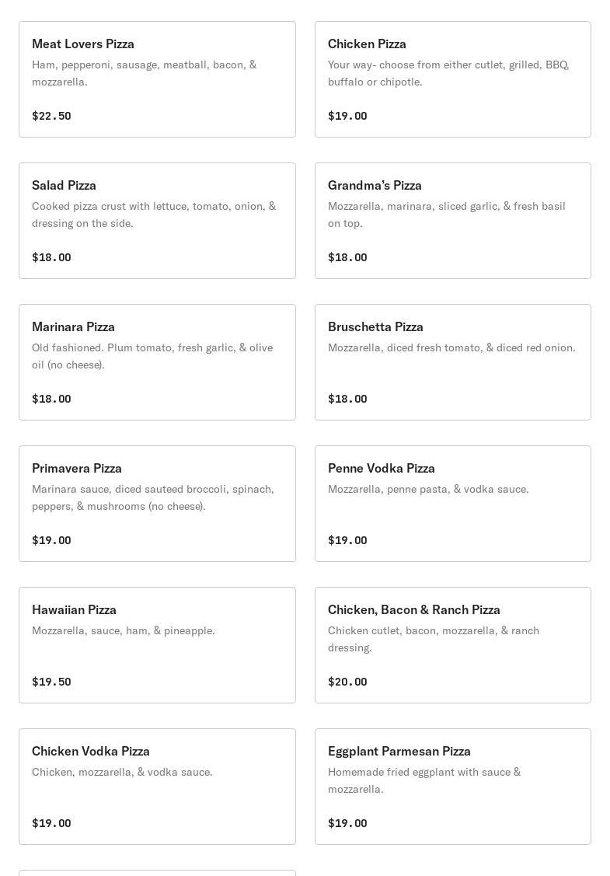Click the Chicken Pizza 'Your way' description
610x876 pixels.
pyautogui.click(x=448, y=73)
